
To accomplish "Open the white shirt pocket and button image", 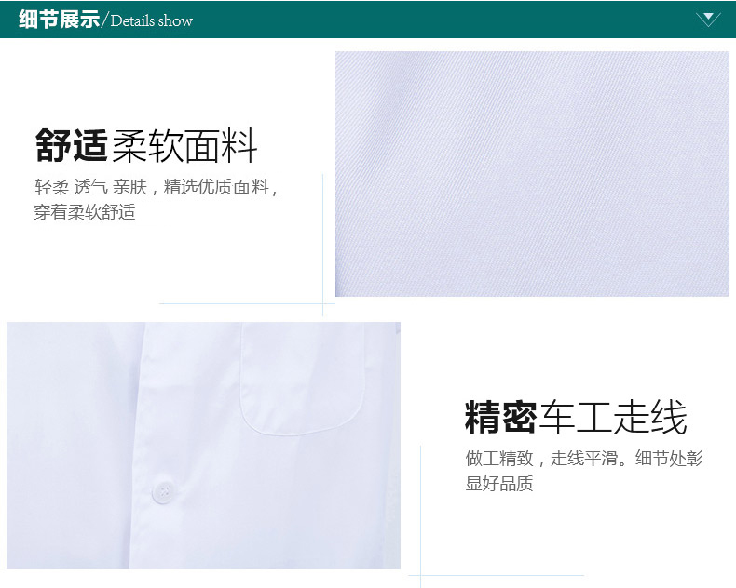I will point(203,446).
